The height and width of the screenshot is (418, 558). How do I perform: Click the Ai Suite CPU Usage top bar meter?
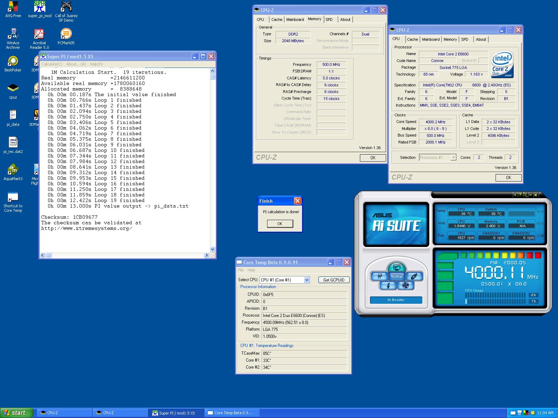495,295
